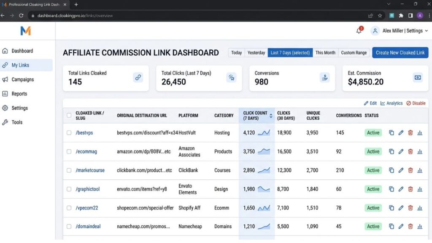432x243 pixels.
Task: Switch date range to Yesterday
Action: (256, 53)
